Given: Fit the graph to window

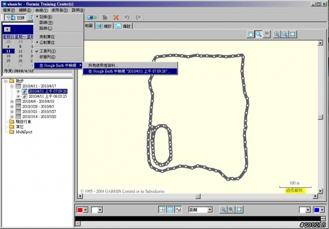Looking at the screenshot, I should pyautogui.click(x=239, y=209).
